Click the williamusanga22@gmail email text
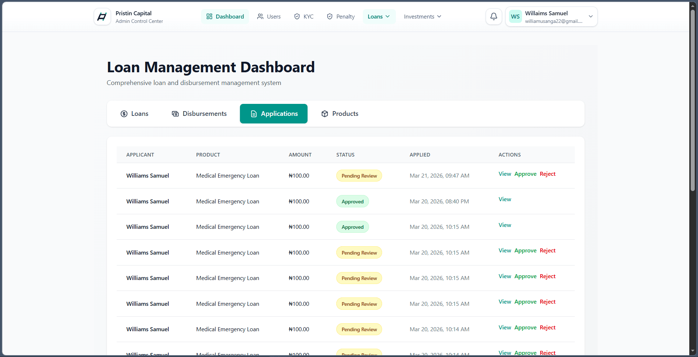Viewport: 698px width, 357px height. (x=554, y=21)
